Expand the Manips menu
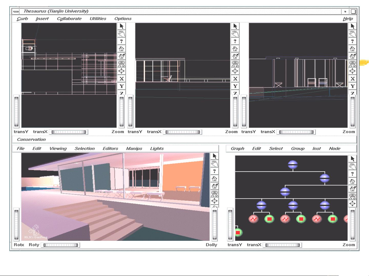The image size is (369, 276). pyautogui.click(x=134, y=149)
